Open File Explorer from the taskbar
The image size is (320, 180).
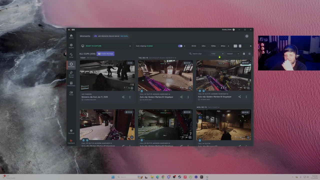152,177
